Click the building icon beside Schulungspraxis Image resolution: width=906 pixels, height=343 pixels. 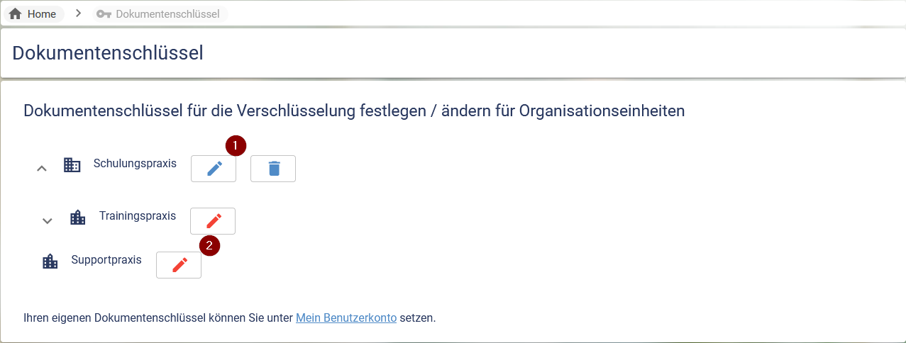72,165
